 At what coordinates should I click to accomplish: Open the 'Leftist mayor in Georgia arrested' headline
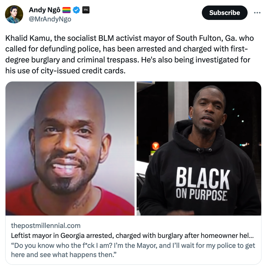pos(132,235)
